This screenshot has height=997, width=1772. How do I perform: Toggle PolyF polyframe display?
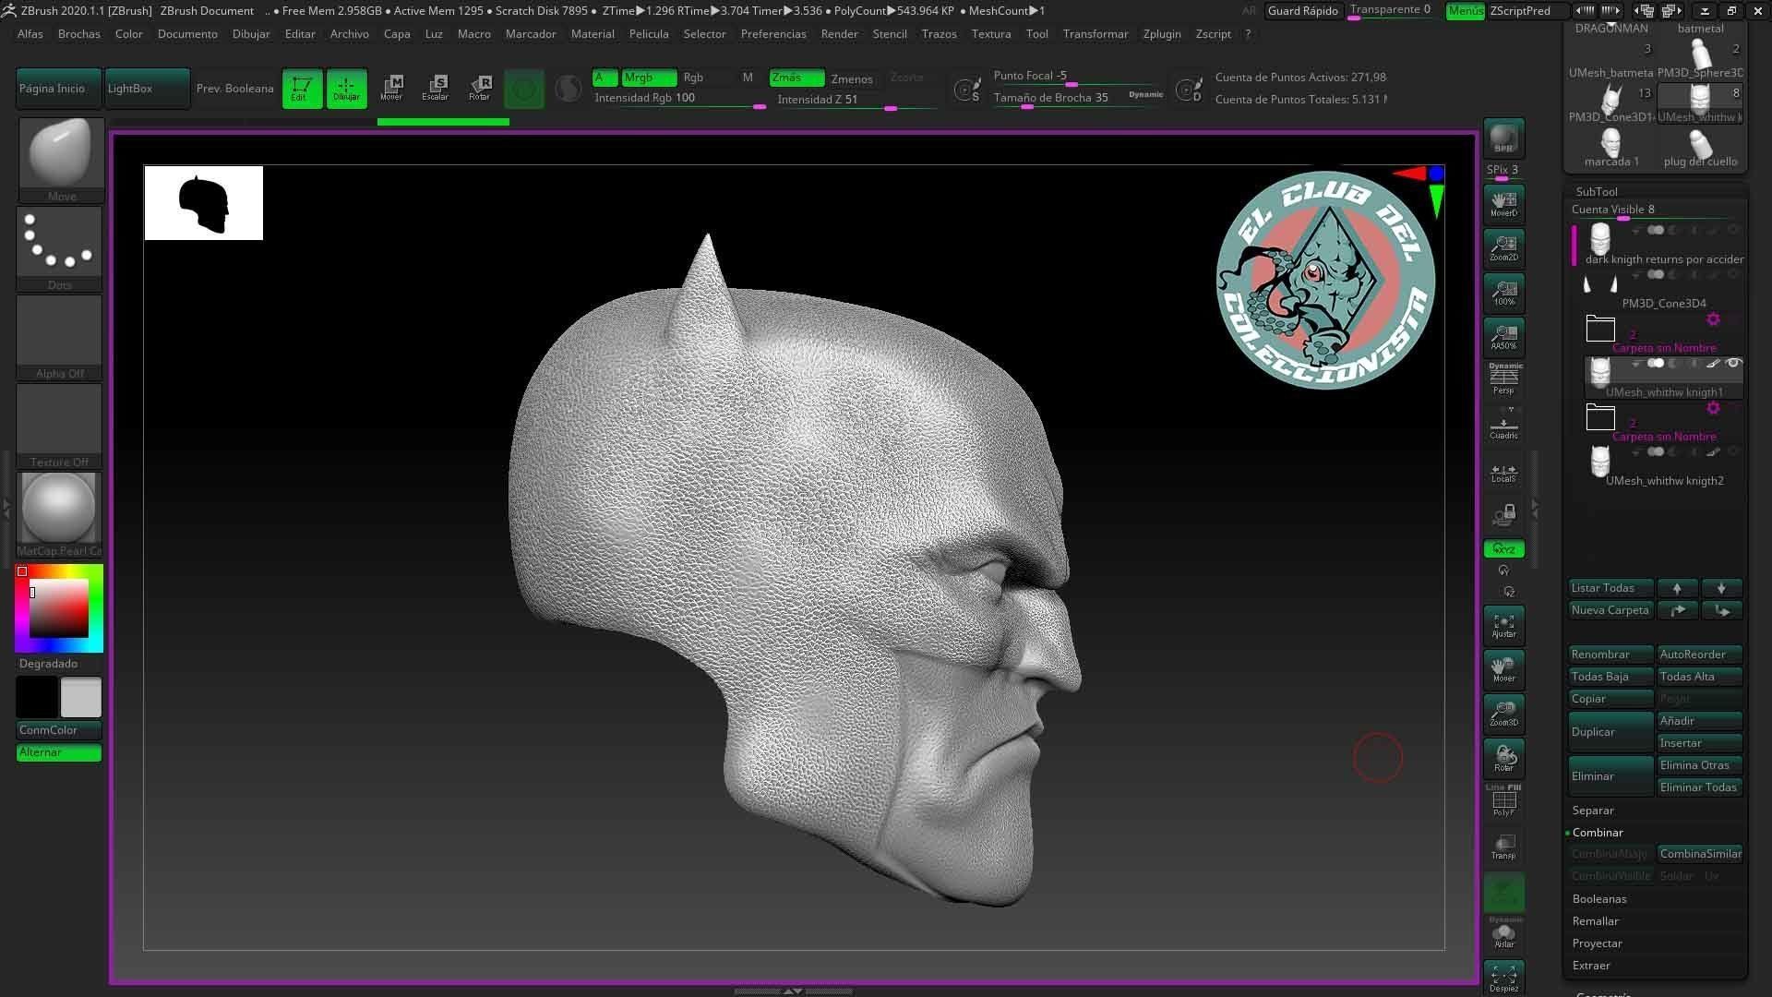[x=1503, y=800]
